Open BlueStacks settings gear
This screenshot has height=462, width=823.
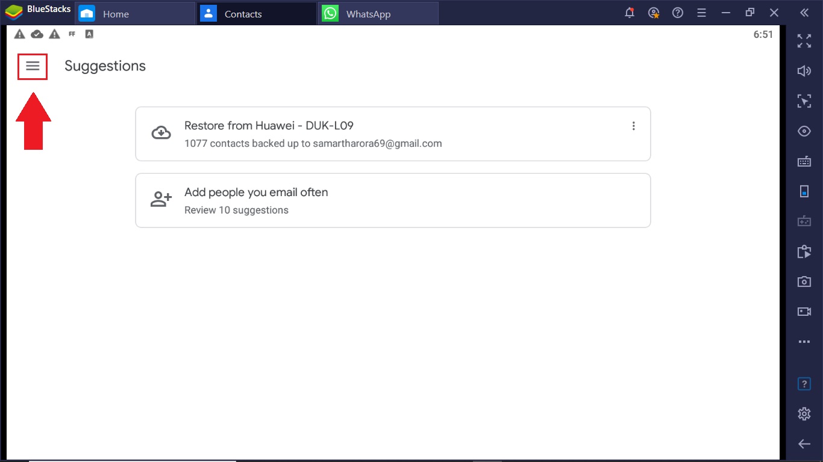point(804,414)
